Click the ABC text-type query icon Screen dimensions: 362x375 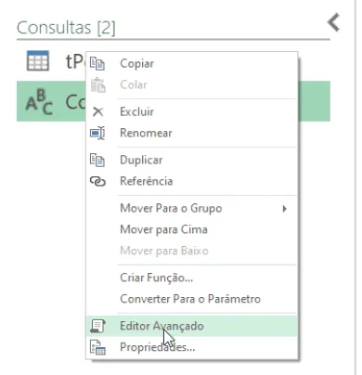click(x=39, y=101)
